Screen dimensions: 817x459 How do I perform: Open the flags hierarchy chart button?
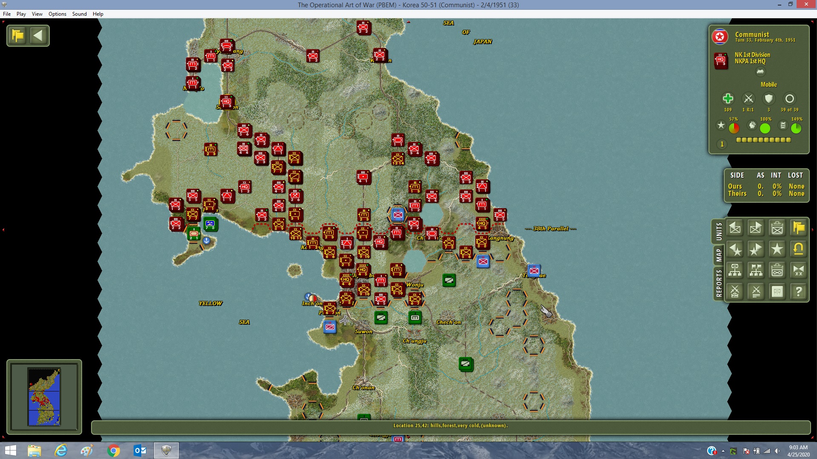click(756, 270)
